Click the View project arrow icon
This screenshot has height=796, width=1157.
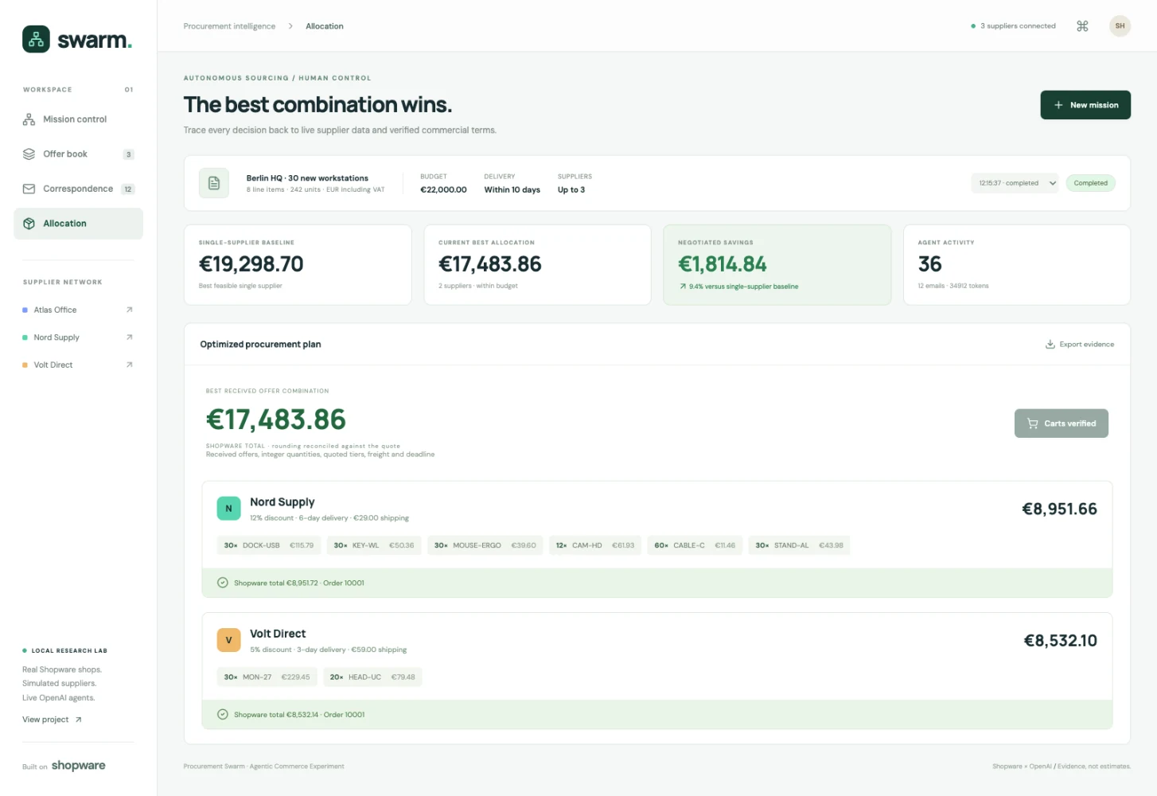(78, 720)
